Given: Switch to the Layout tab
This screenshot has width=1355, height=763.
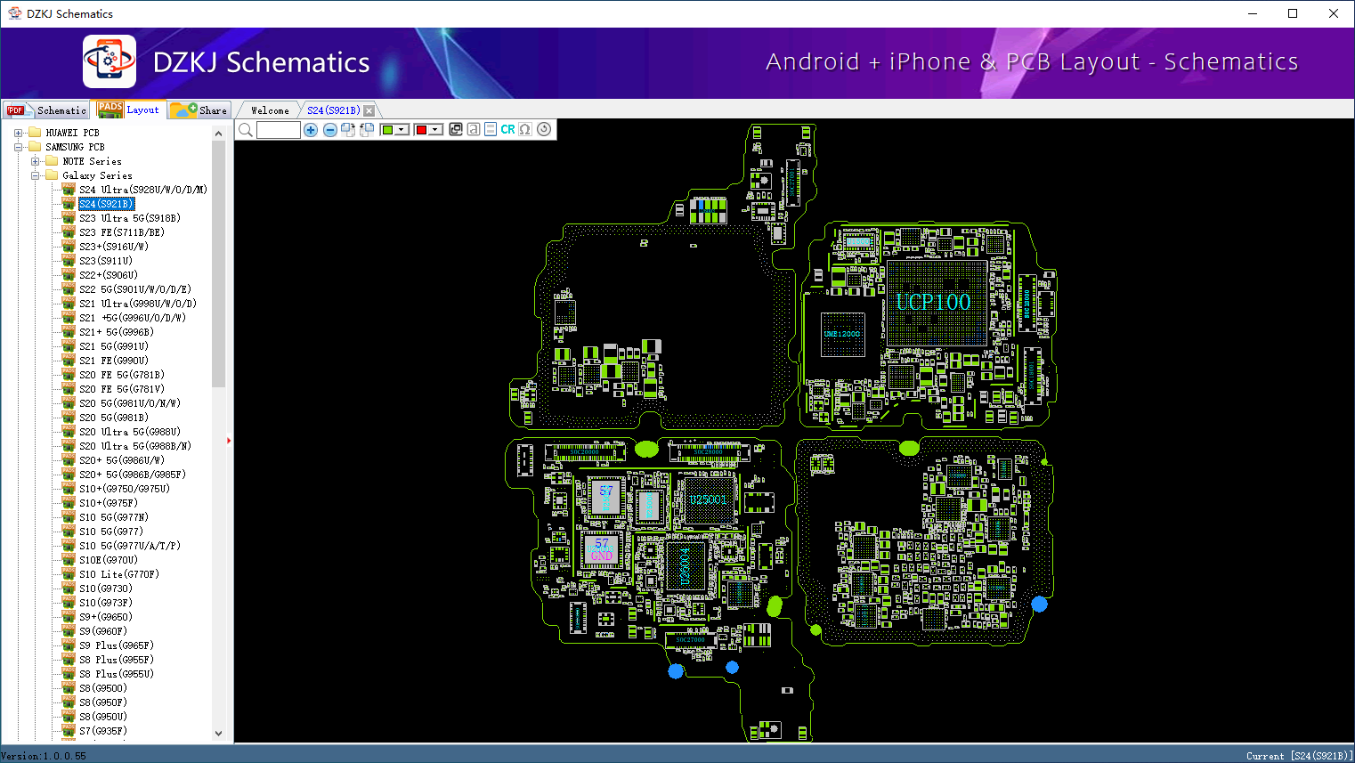Looking at the screenshot, I should 129,110.
